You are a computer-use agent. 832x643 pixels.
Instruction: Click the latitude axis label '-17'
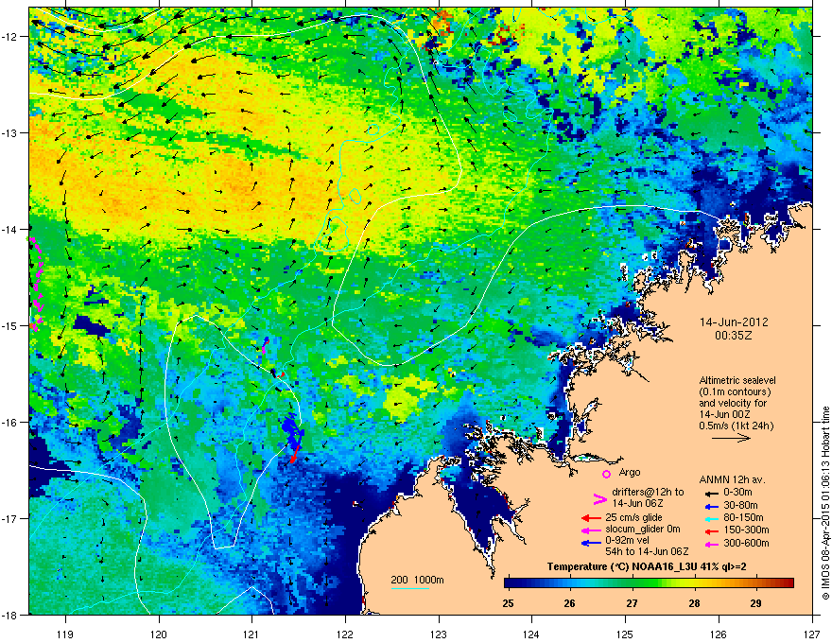click(10, 518)
